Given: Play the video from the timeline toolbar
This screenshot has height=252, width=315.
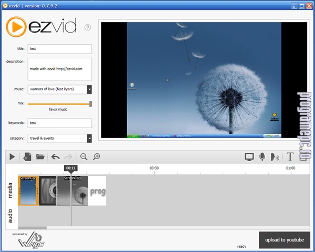Looking at the screenshot, I should point(12,157).
